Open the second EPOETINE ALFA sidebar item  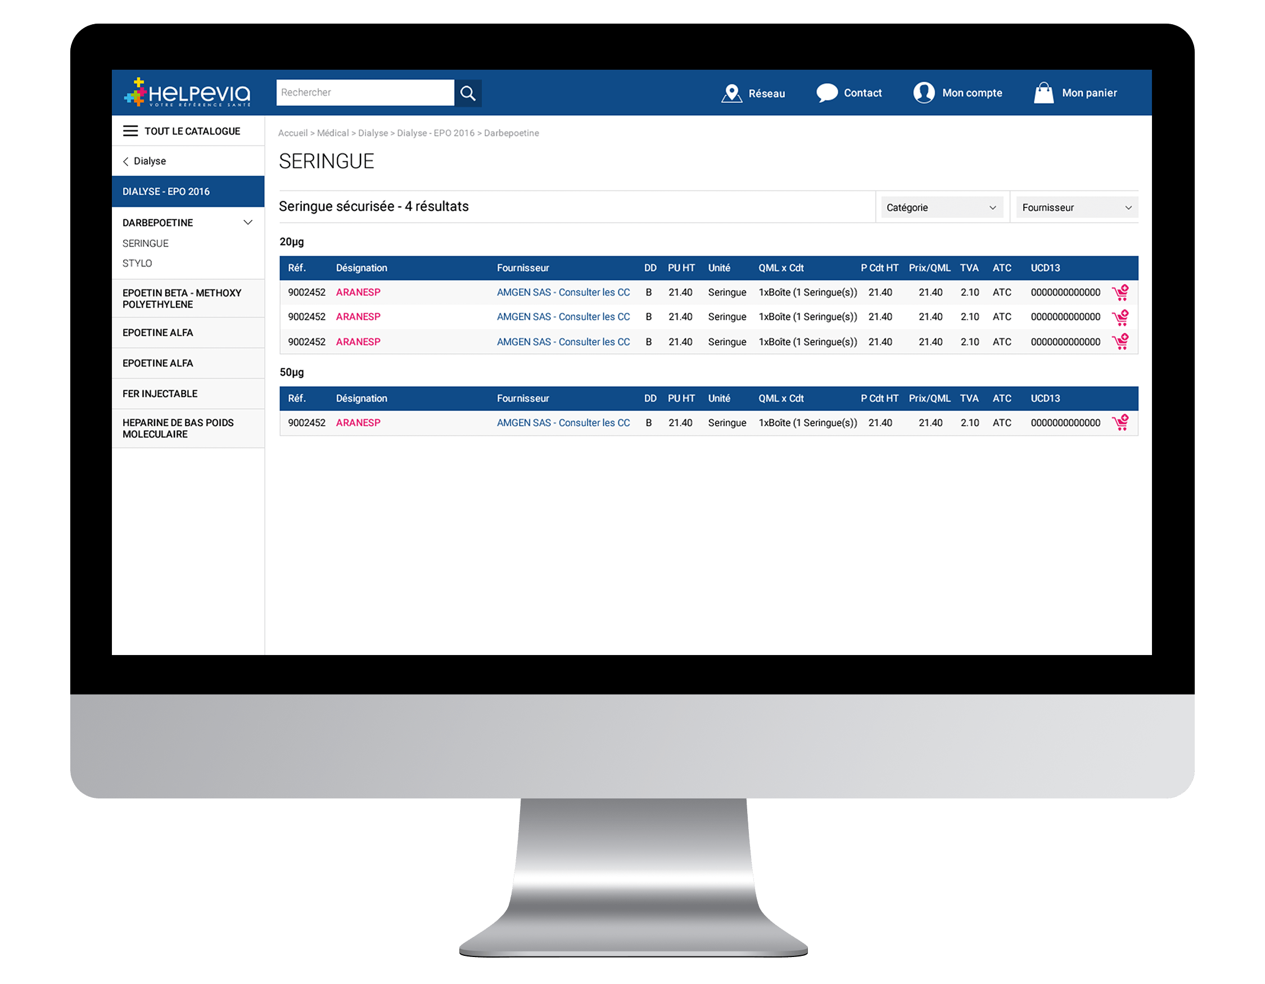(188, 363)
